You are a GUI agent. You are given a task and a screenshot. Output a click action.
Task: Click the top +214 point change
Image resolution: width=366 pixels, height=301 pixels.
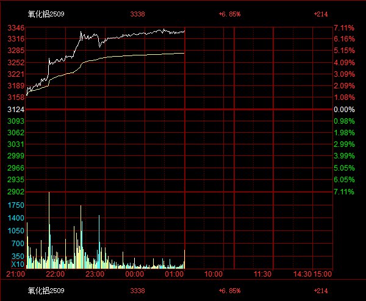(x=321, y=14)
